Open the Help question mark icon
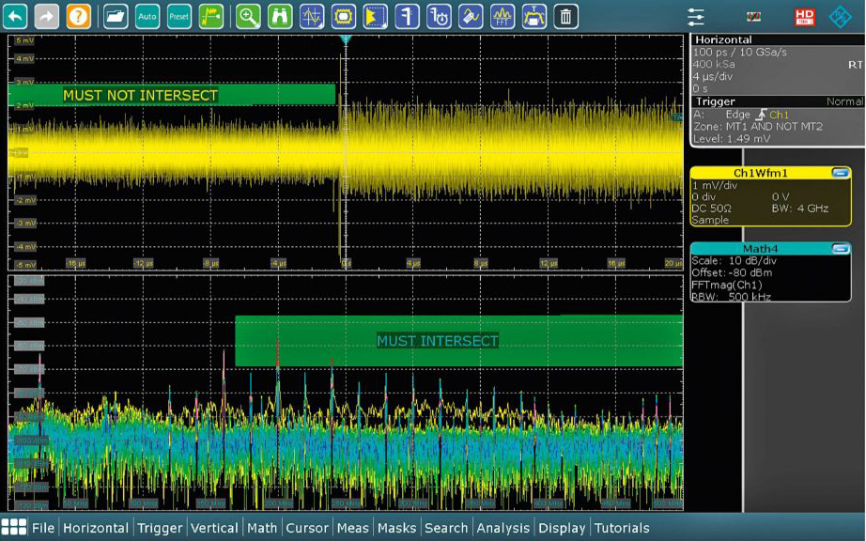 79,16
